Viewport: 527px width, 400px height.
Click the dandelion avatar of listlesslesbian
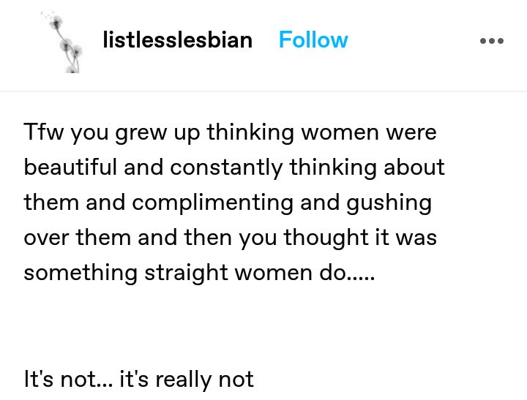[63, 42]
